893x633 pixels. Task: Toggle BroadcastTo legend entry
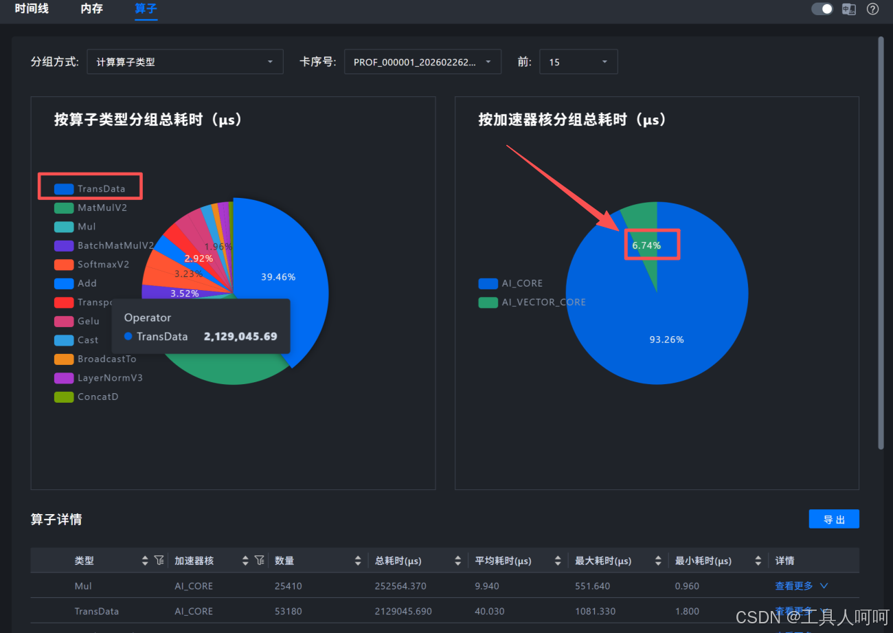[95, 359]
